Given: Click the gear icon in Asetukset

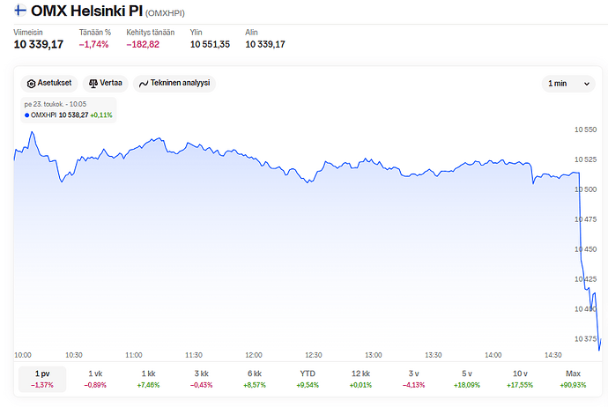Looking at the screenshot, I should 31,84.
